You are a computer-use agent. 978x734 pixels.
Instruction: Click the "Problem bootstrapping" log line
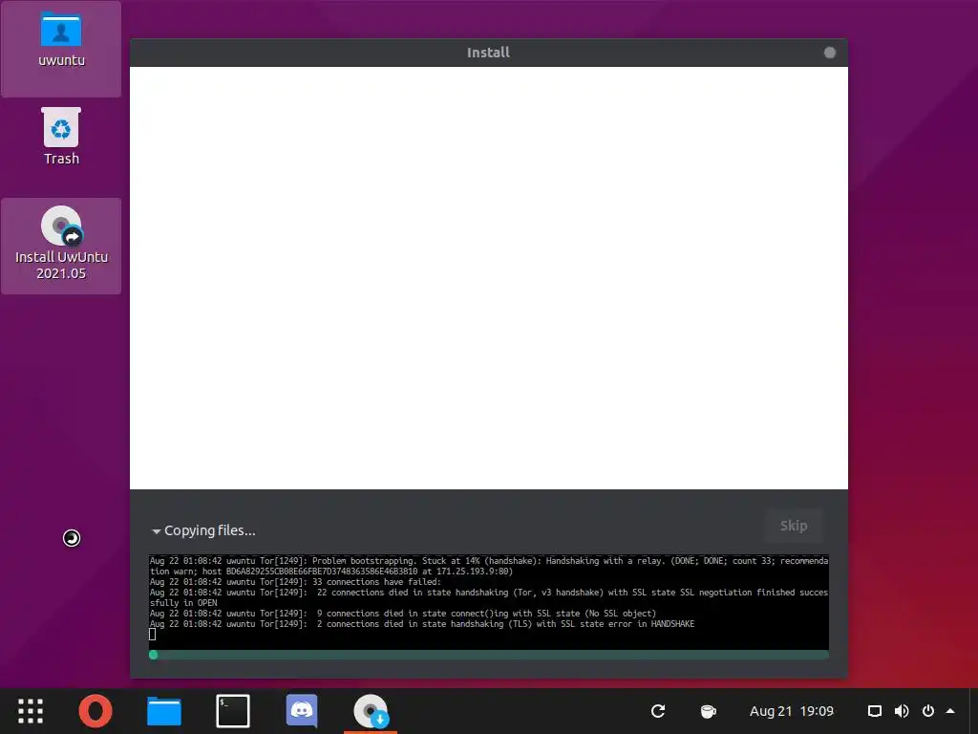point(489,566)
